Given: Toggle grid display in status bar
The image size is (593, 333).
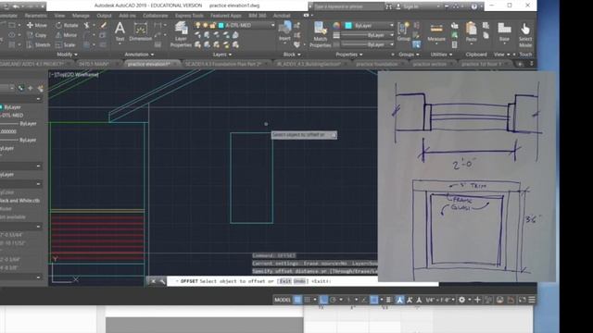Looking at the screenshot, I should point(297,300).
